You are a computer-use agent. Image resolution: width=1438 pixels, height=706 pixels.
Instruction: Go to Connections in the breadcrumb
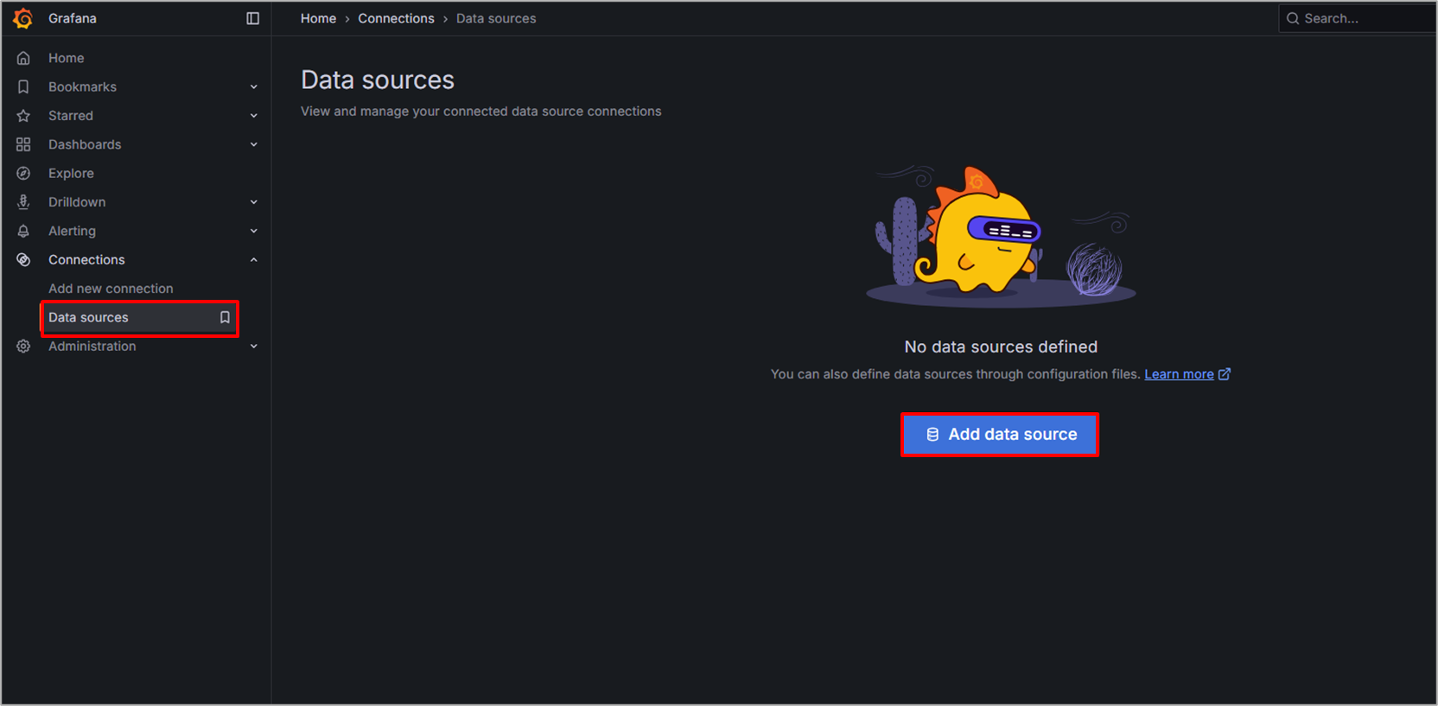pos(396,18)
